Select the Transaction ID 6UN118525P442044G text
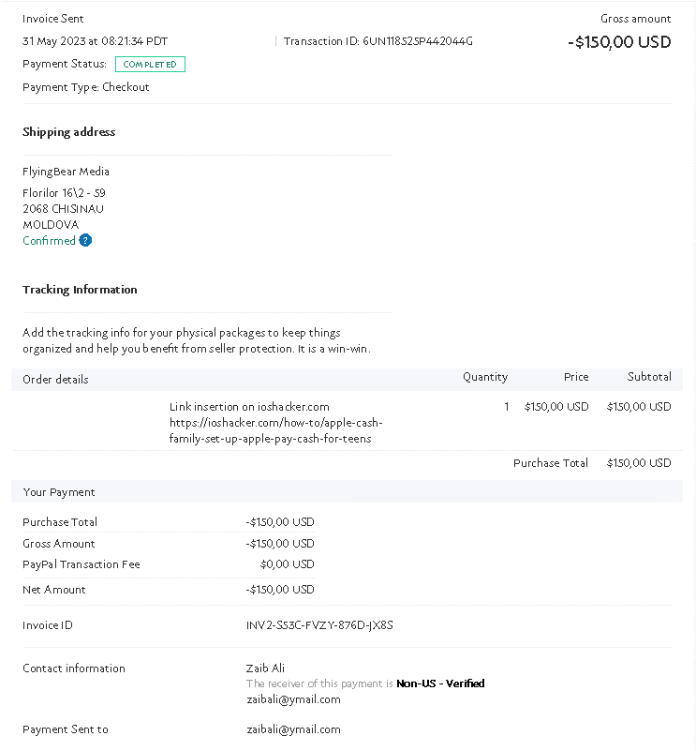Screen dimensions: 696x751 point(378,41)
